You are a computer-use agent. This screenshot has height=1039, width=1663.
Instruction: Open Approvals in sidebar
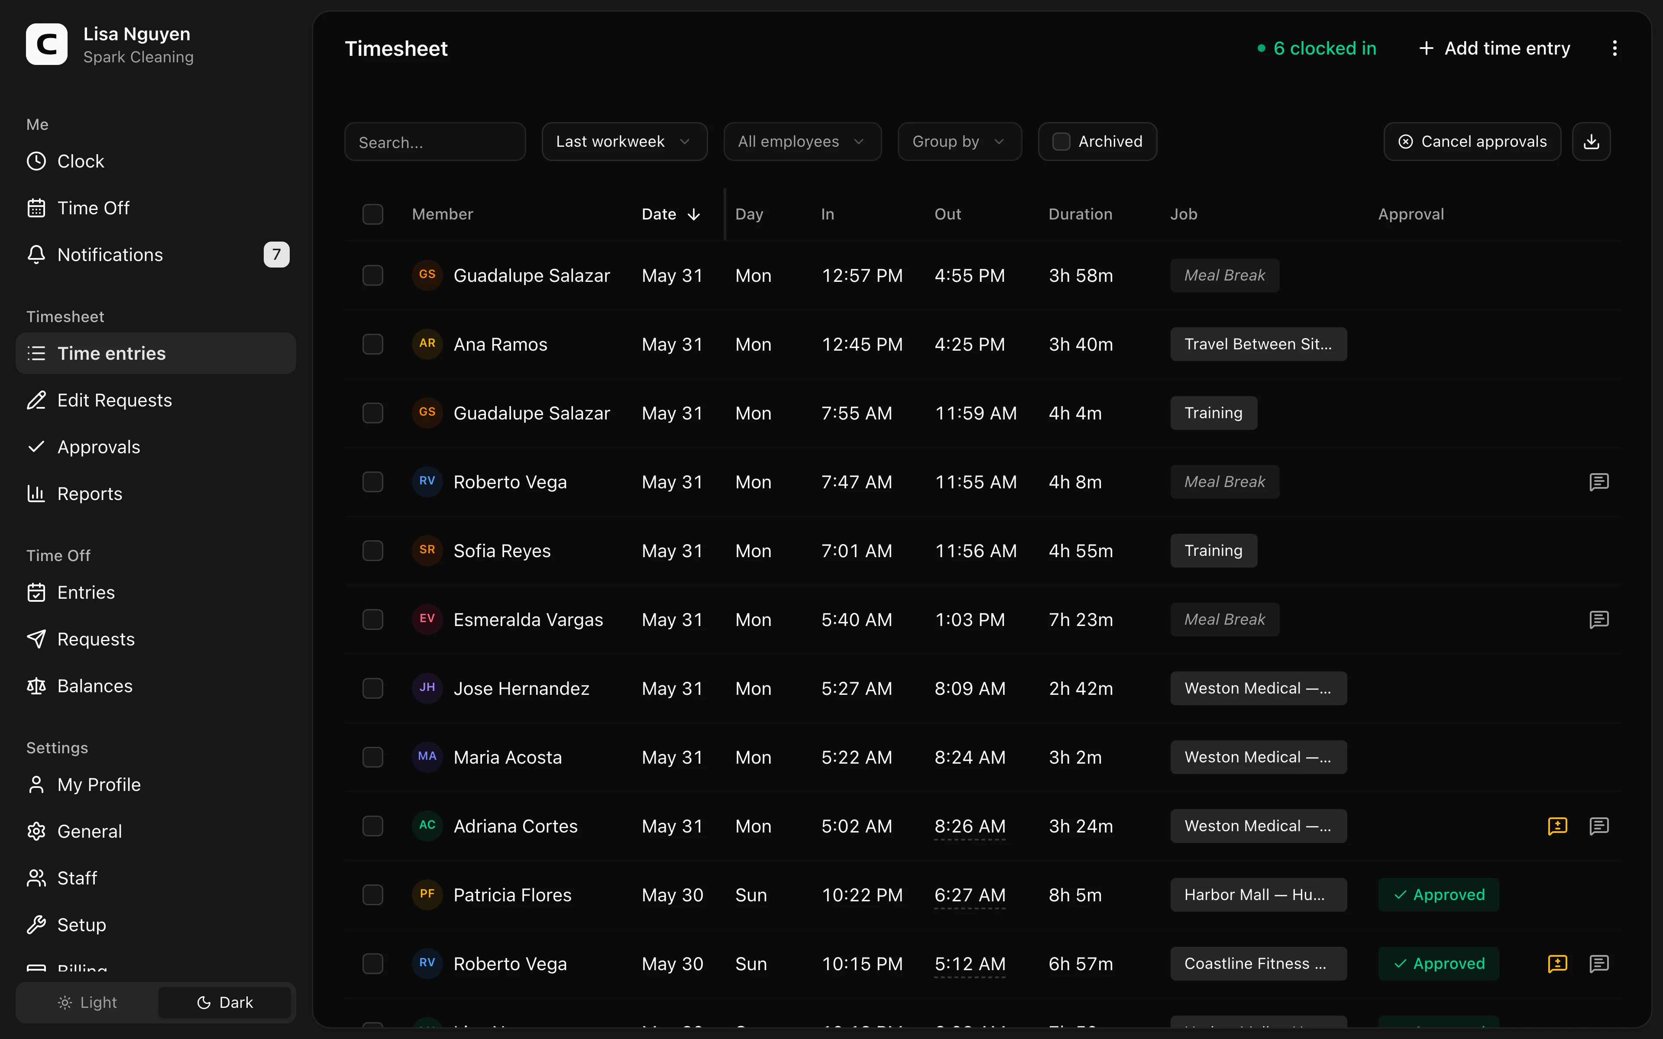(155, 447)
